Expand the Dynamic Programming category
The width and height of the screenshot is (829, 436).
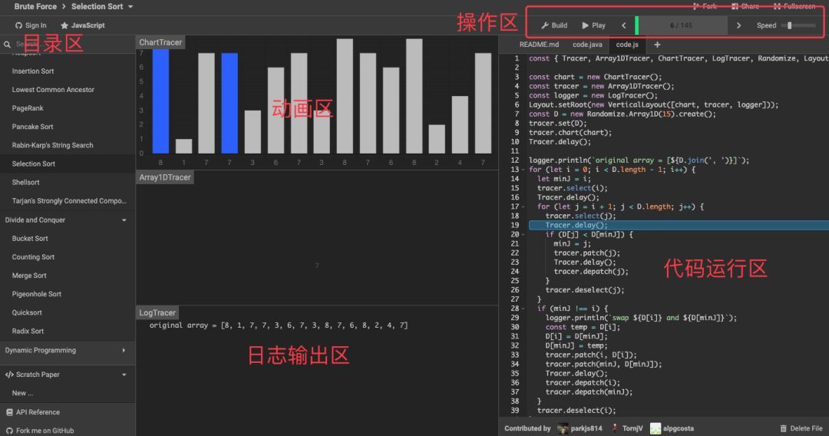[x=68, y=350]
